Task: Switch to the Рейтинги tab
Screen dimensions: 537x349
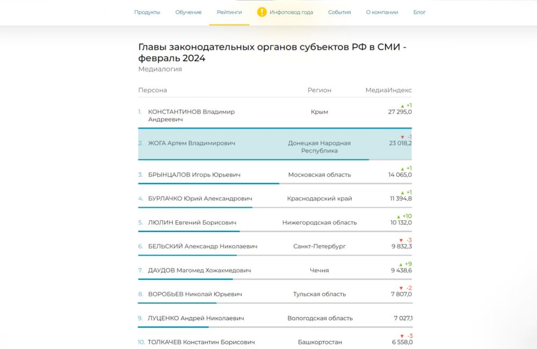Action: coord(229,12)
